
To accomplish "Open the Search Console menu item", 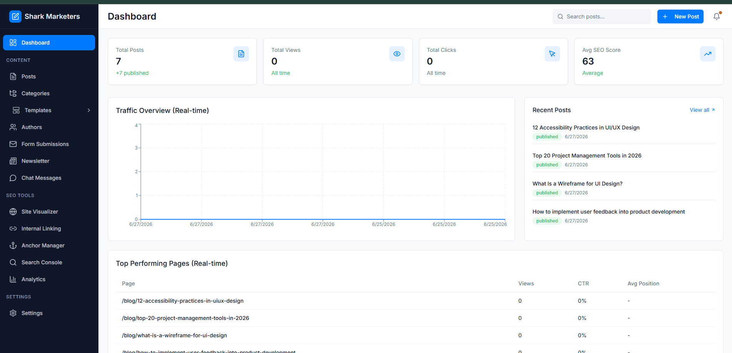I will tap(49, 262).
